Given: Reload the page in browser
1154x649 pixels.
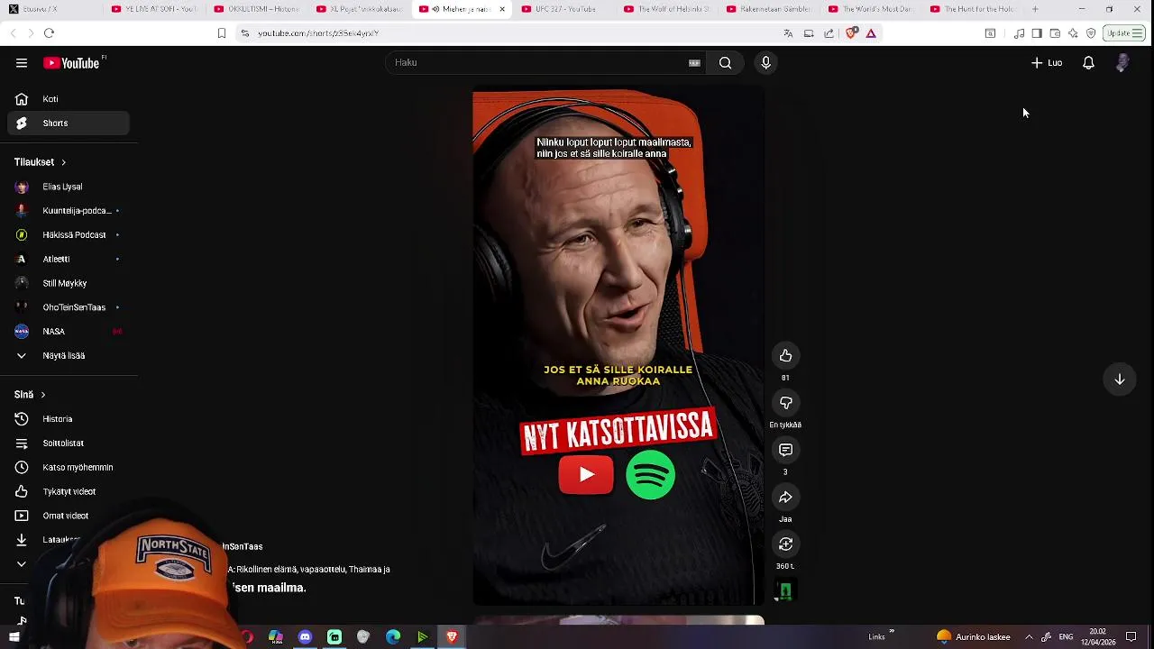Looking at the screenshot, I should point(49,33).
